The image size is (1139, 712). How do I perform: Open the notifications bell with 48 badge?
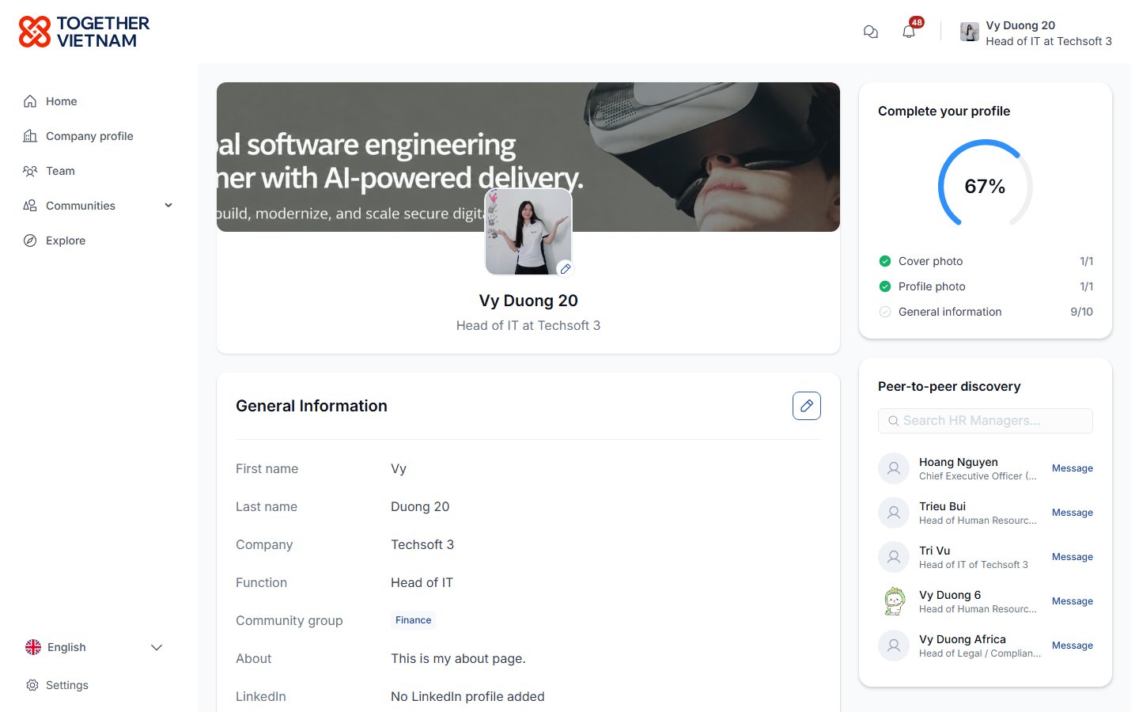909,32
